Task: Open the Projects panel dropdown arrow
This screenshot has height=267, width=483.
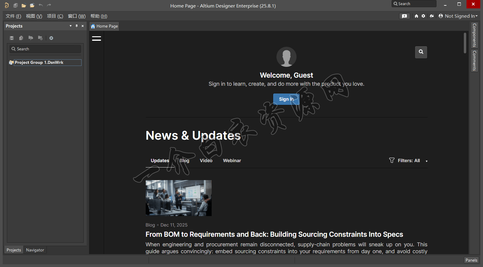Action: click(x=70, y=26)
